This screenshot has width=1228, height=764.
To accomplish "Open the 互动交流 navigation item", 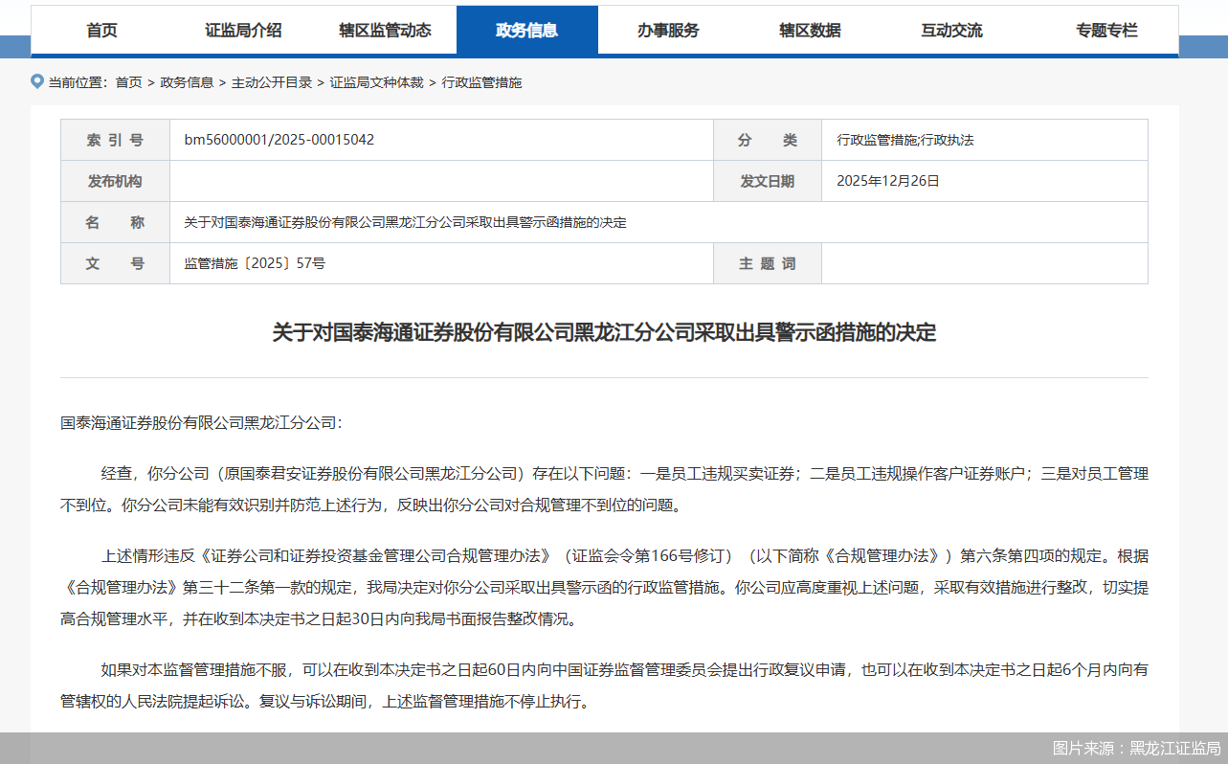I will 951,30.
